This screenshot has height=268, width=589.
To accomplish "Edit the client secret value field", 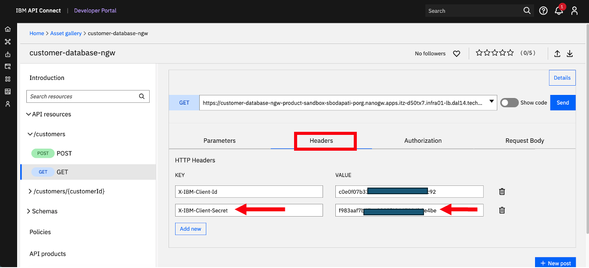I will (x=409, y=210).
